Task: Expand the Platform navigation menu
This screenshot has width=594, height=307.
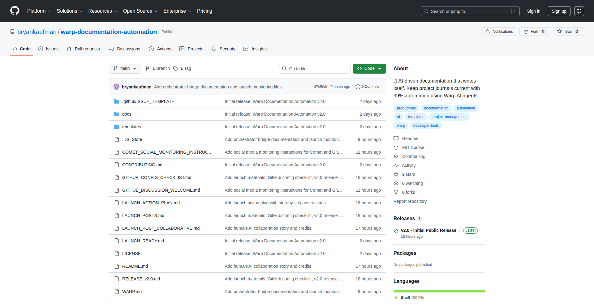Action: pyautogui.click(x=39, y=11)
